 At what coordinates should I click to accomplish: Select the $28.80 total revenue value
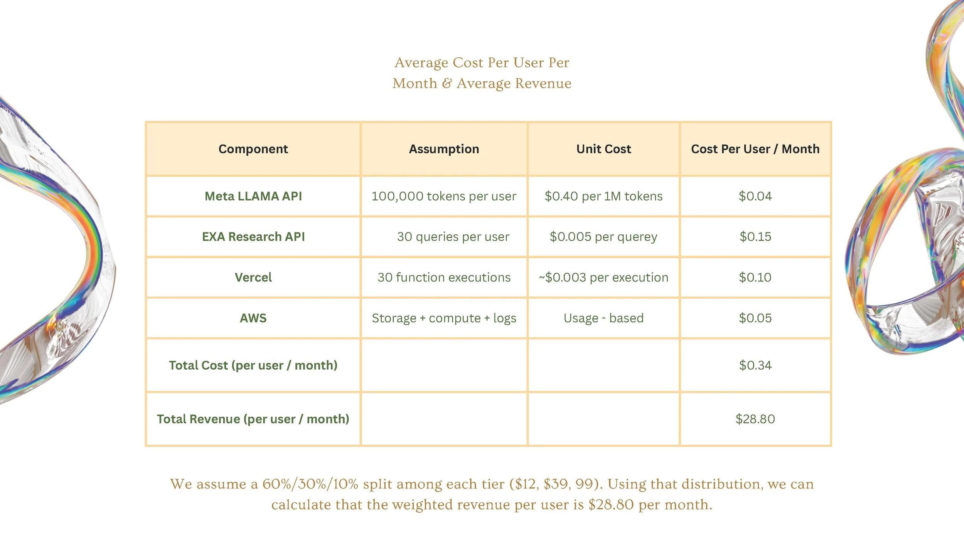755,419
